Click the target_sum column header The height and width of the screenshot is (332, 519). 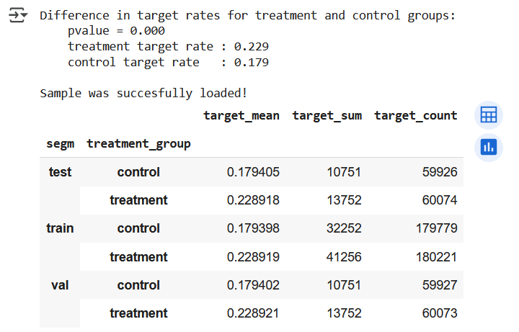point(327,115)
